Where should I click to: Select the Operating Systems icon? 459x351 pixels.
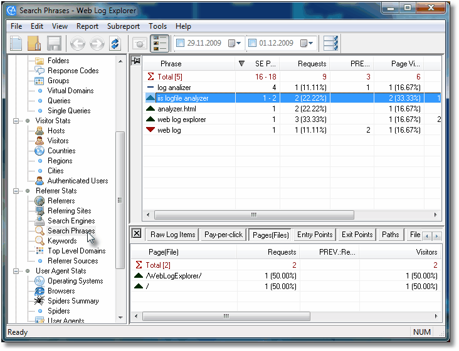point(40,281)
